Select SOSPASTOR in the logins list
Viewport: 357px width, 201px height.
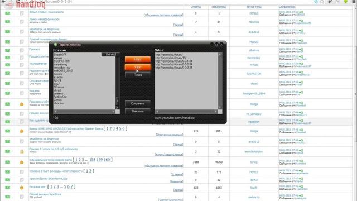tap(62, 61)
